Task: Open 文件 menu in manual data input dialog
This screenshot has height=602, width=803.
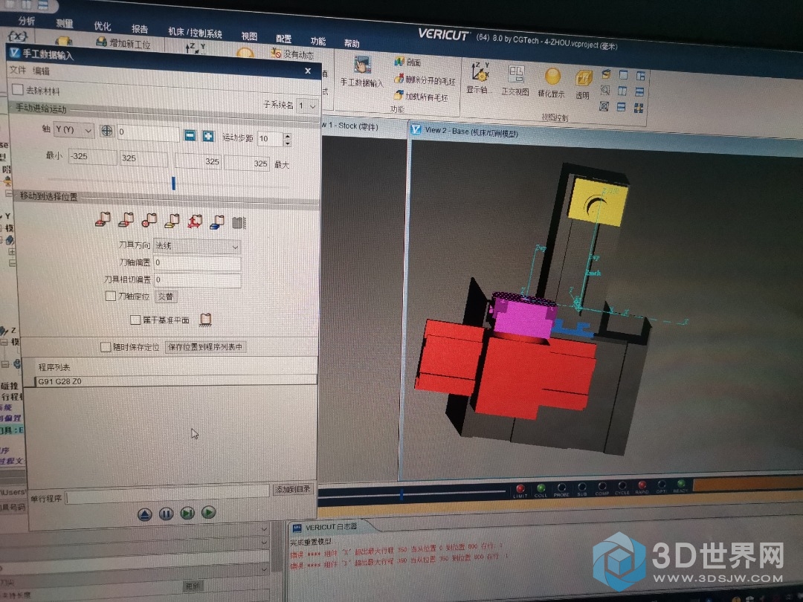Action: (17, 70)
